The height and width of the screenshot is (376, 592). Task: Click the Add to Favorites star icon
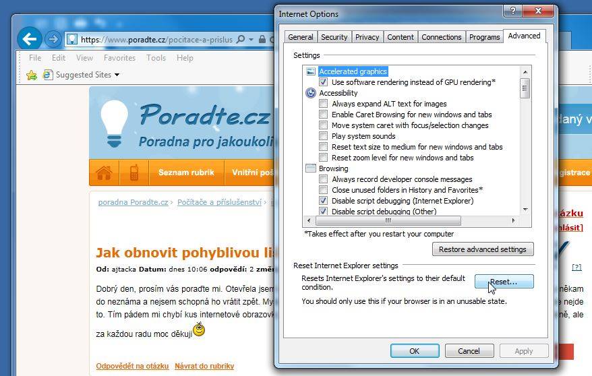point(32,75)
